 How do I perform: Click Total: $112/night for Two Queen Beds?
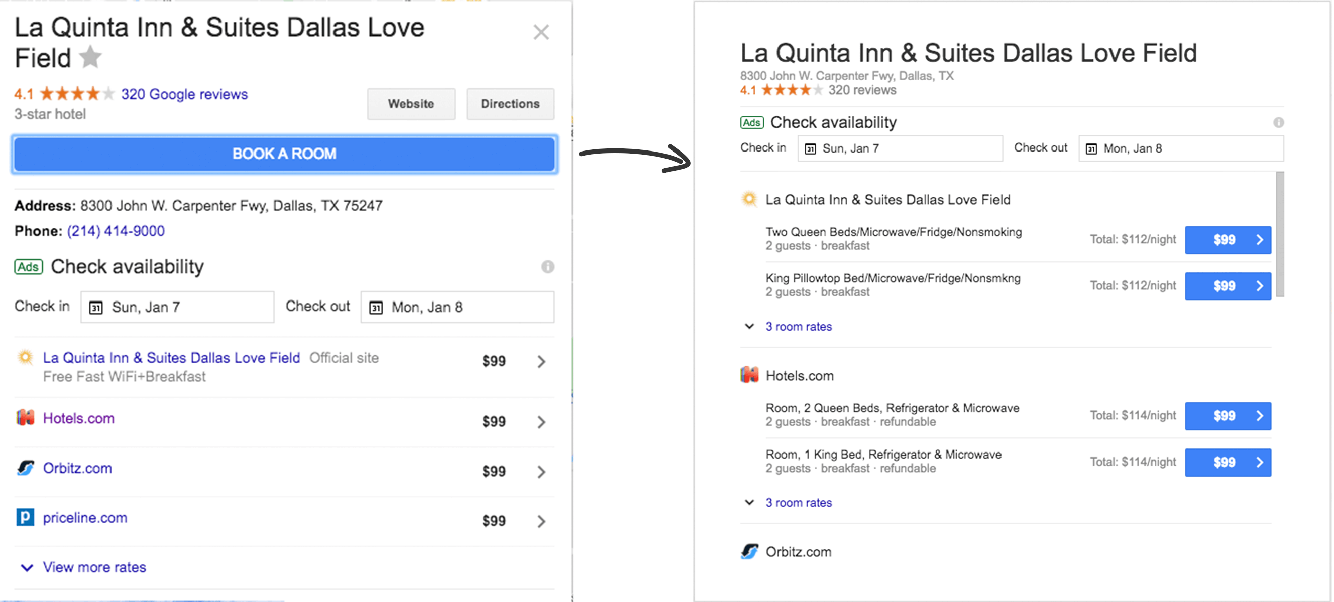(1133, 239)
